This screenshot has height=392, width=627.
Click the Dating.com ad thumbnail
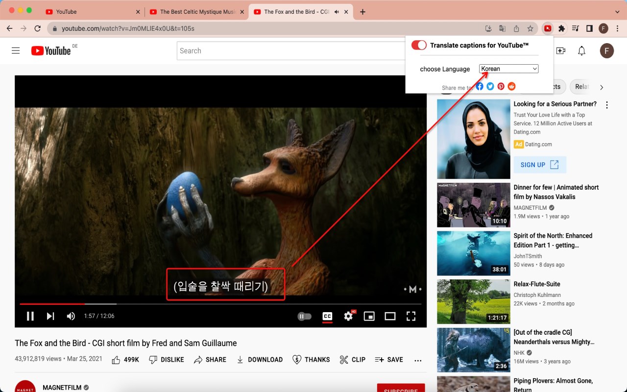tap(474, 139)
